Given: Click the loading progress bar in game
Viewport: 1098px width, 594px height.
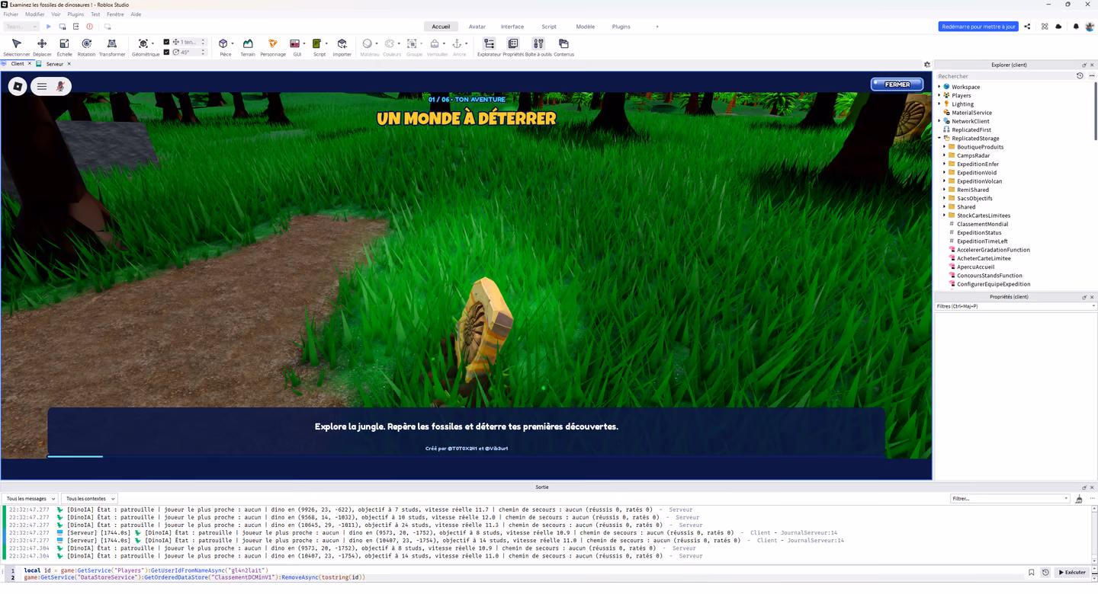Looking at the screenshot, I should point(466,457).
